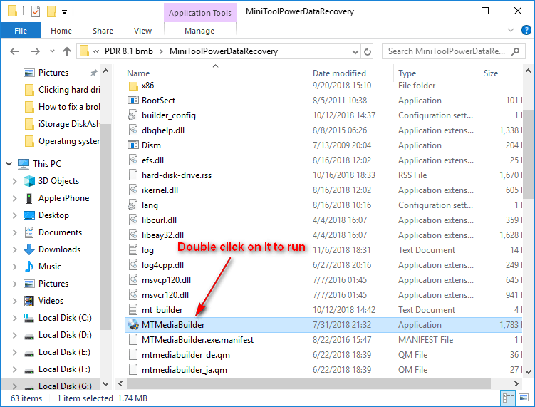Click the log text document icon
Viewport: 535px width, 407px height.
pyautogui.click(x=133, y=250)
